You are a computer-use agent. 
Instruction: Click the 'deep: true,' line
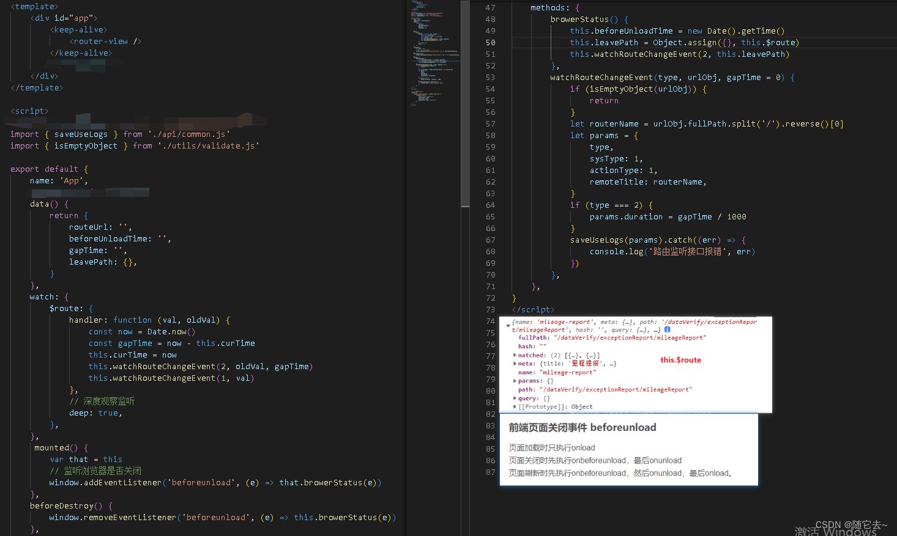[x=95, y=413]
